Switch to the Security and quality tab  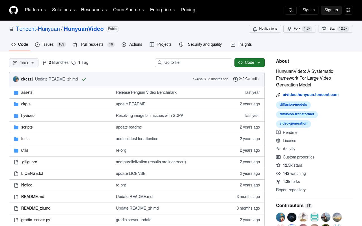click(x=201, y=45)
